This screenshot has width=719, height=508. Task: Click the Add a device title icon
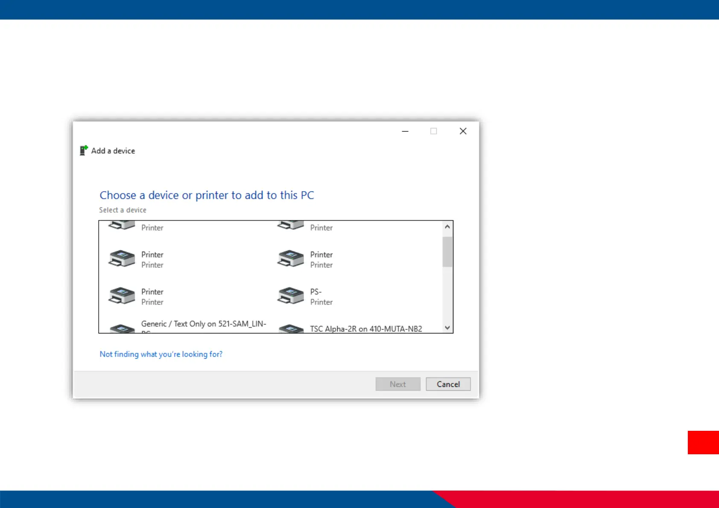[x=84, y=151]
